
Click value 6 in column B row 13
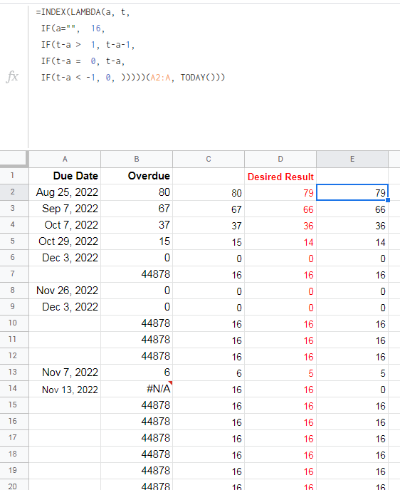tap(137, 372)
